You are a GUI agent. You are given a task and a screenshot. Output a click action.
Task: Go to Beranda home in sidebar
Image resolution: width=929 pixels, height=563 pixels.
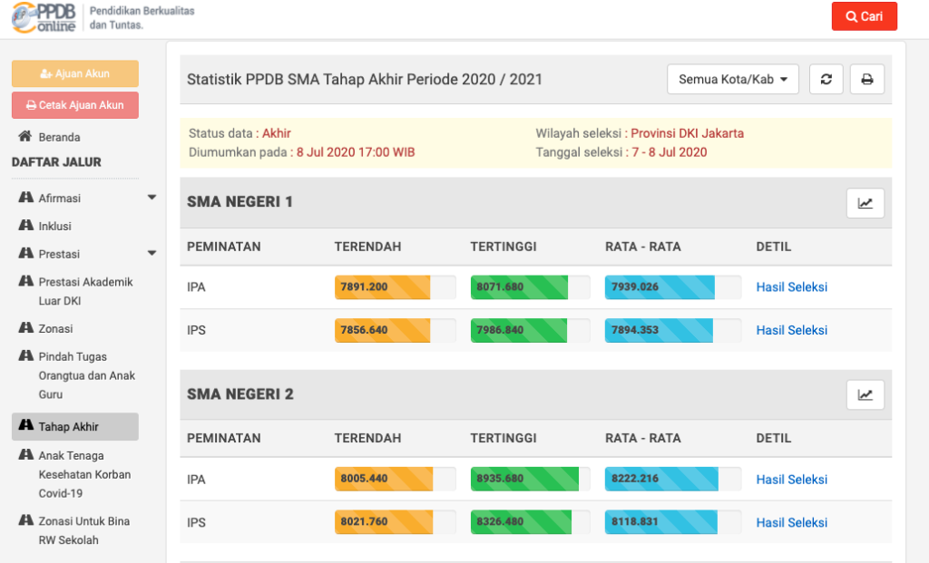pos(59,137)
